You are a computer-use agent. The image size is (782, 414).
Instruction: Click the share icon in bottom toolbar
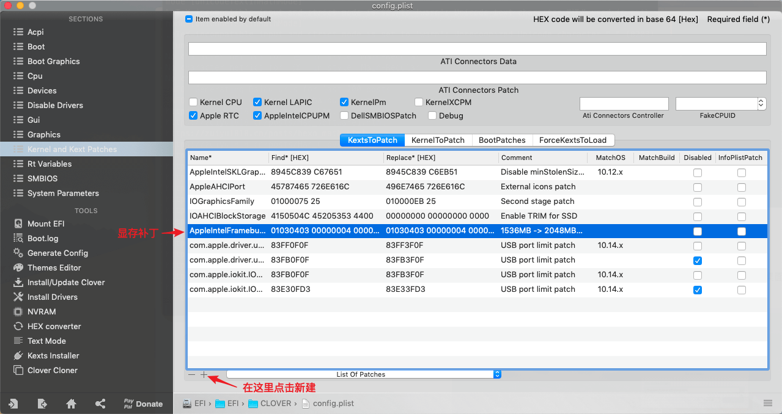100,404
